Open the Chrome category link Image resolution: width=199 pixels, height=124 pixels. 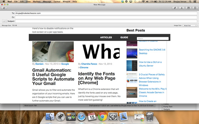[84, 67]
